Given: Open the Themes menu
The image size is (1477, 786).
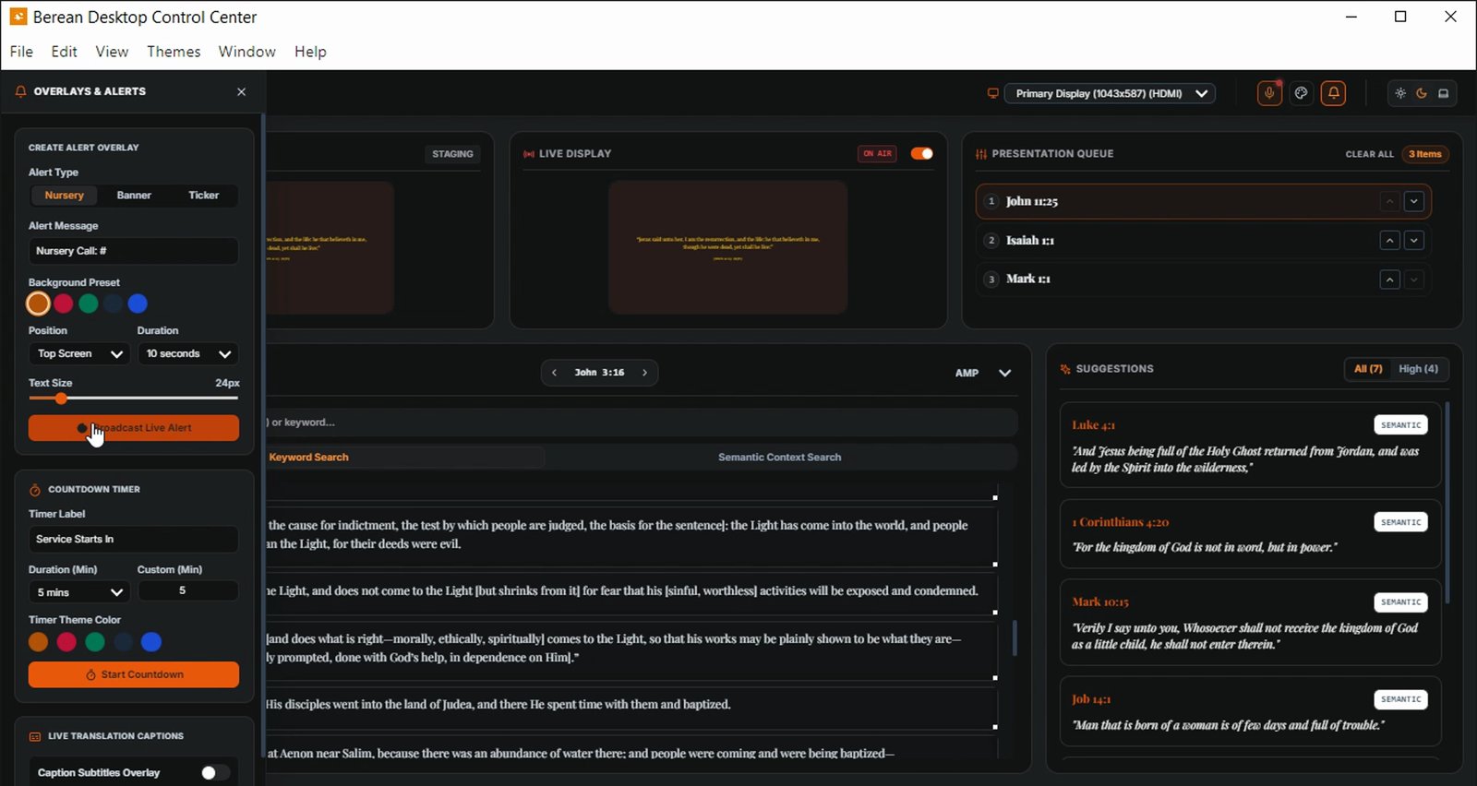Looking at the screenshot, I should [174, 52].
